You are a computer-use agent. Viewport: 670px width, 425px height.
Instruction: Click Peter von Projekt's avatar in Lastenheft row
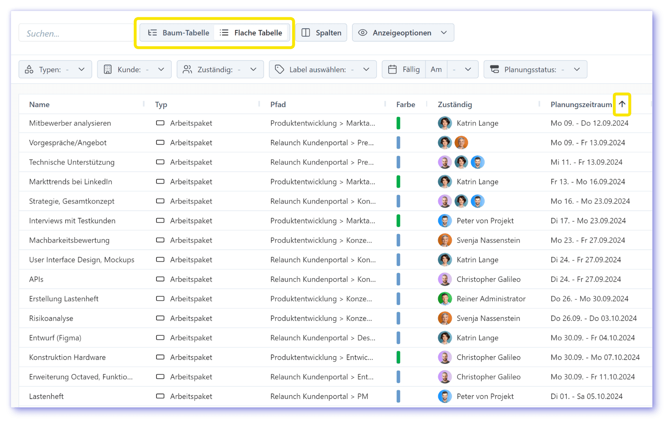(x=445, y=396)
